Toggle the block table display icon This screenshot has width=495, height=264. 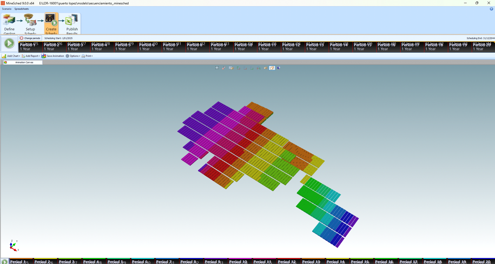coord(231,68)
